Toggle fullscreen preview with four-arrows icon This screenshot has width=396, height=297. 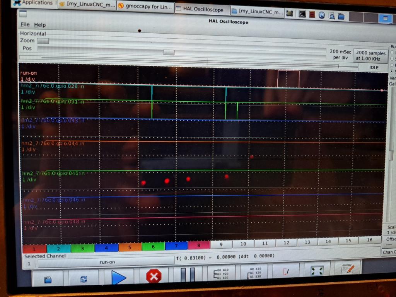(317, 270)
